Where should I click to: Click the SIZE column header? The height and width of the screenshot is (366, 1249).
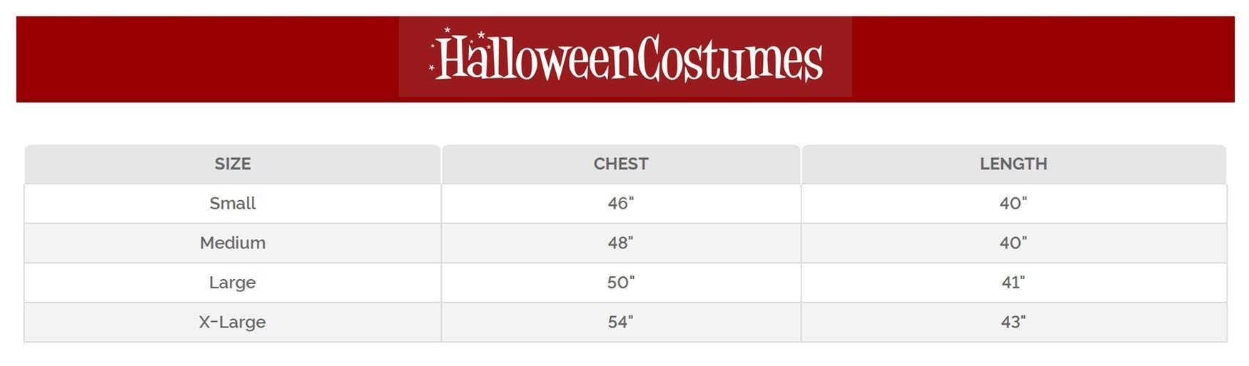[x=233, y=164]
